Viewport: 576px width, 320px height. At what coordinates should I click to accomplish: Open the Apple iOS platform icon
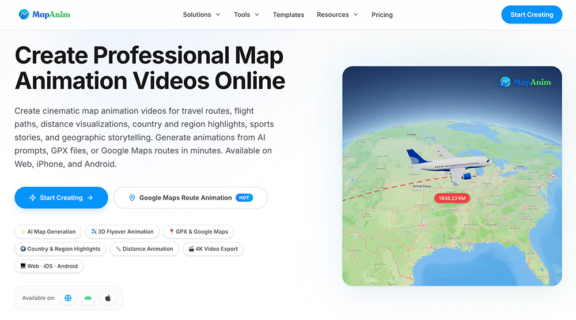coord(108,298)
